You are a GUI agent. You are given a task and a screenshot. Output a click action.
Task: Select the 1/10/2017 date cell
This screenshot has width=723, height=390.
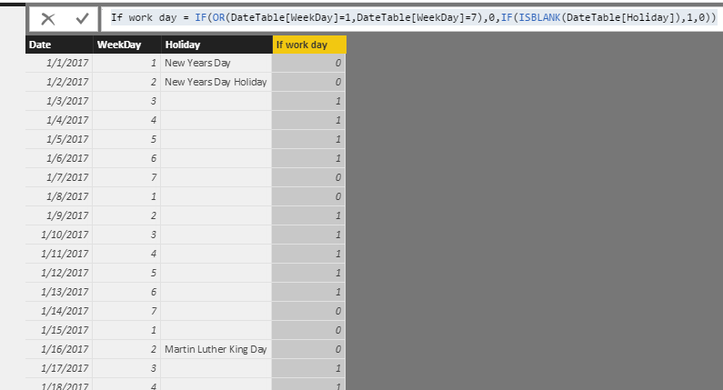point(59,235)
